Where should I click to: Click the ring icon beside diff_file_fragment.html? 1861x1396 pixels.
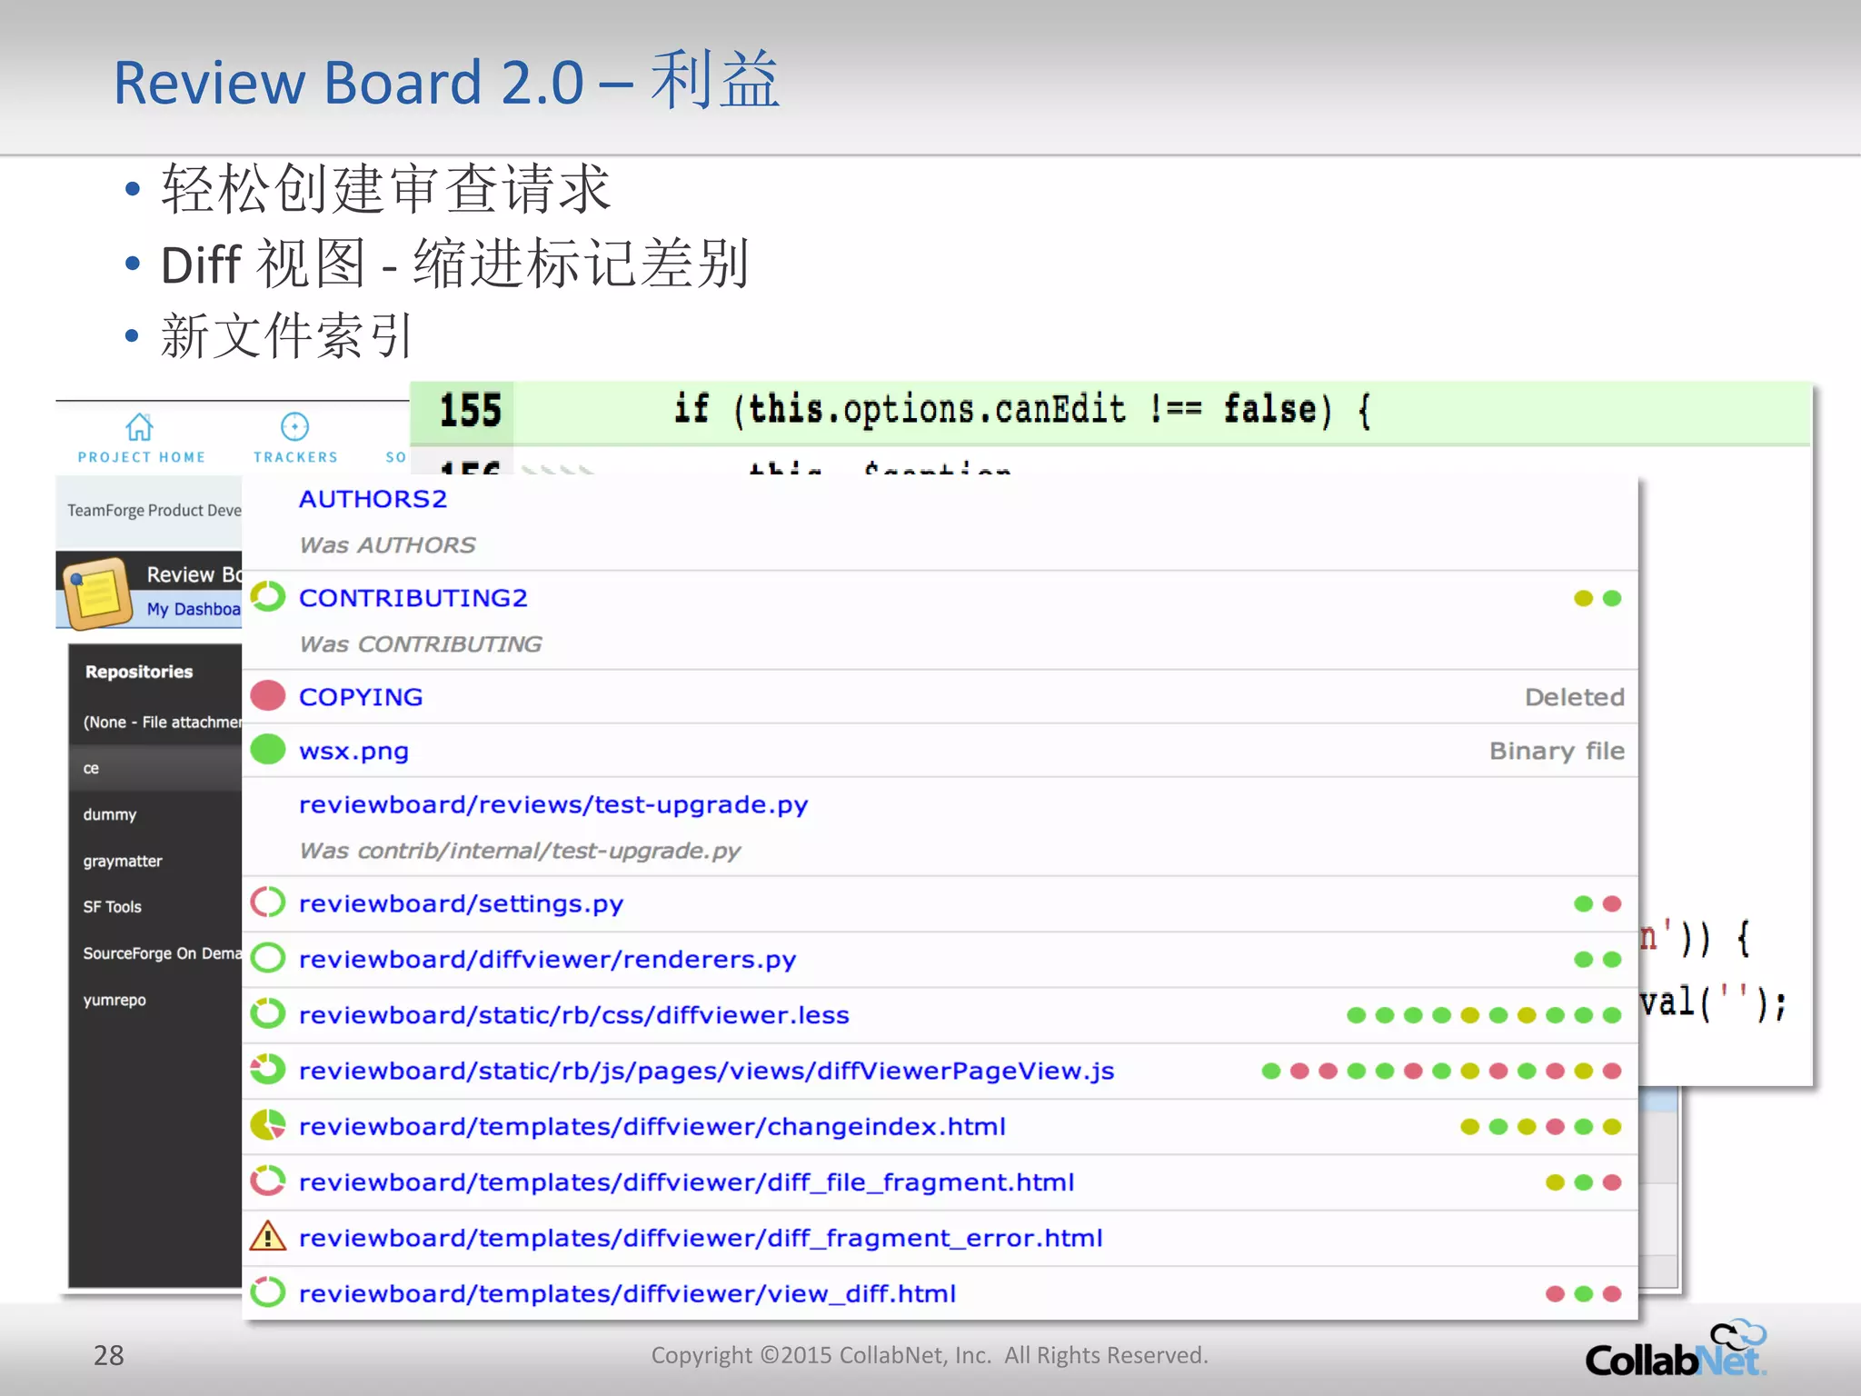pyautogui.click(x=268, y=1182)
